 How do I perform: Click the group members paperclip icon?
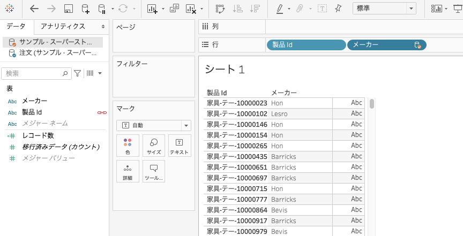pos(300,9)
